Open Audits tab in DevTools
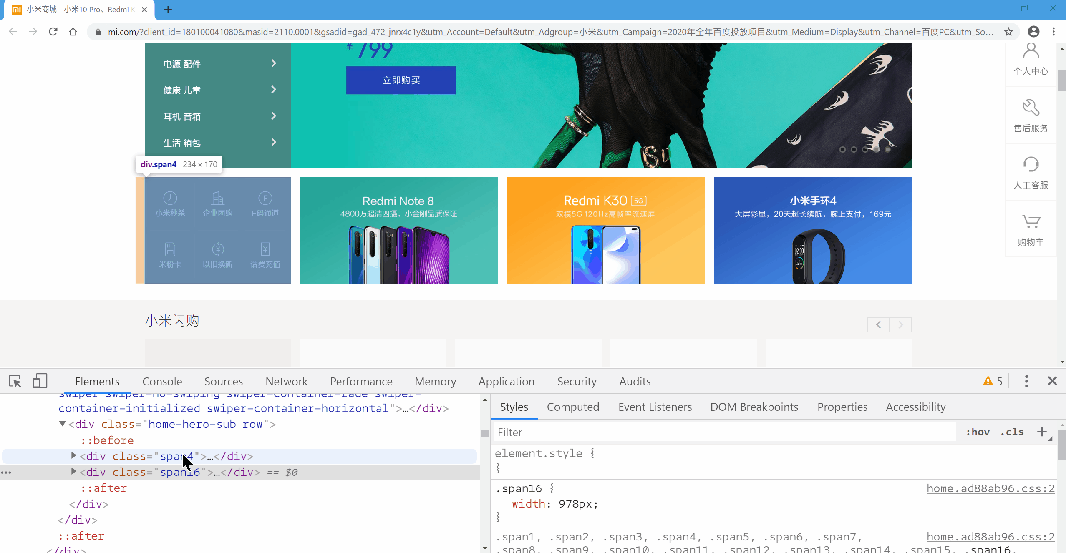 [635, 381]
